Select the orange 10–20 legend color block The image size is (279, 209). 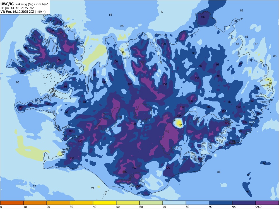click(x=35, y=203)
